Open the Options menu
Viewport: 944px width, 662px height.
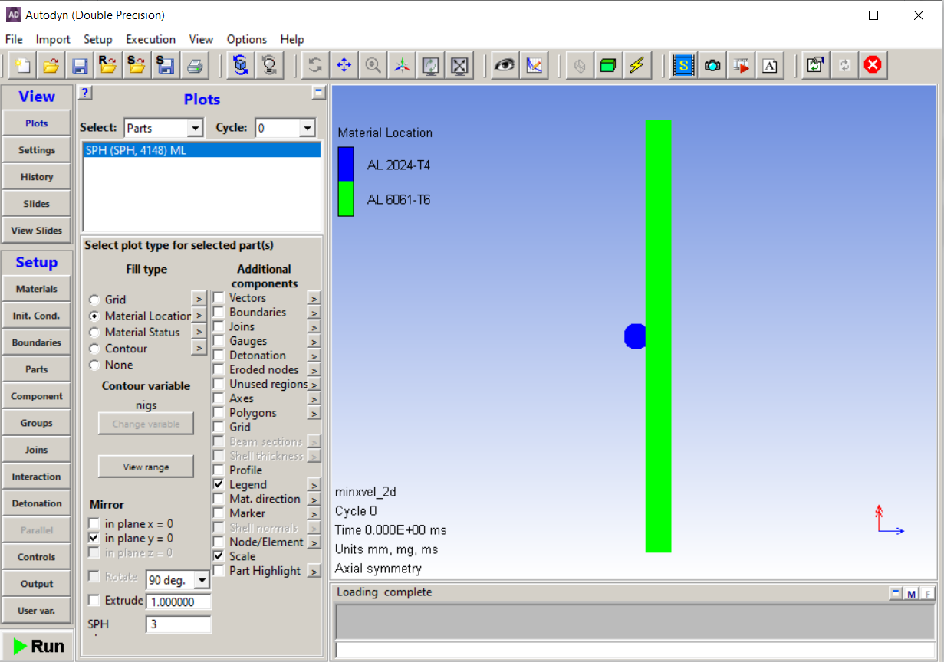(247, 39)
